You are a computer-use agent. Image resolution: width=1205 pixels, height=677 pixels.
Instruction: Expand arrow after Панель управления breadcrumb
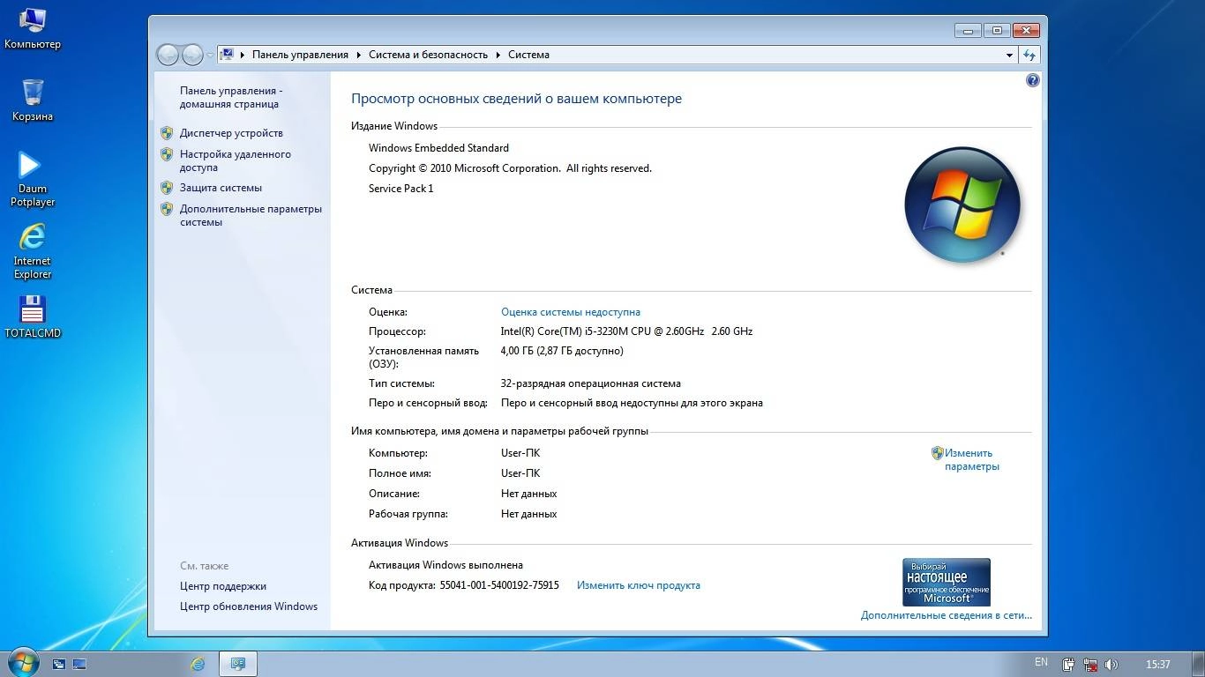pos(359,55)
